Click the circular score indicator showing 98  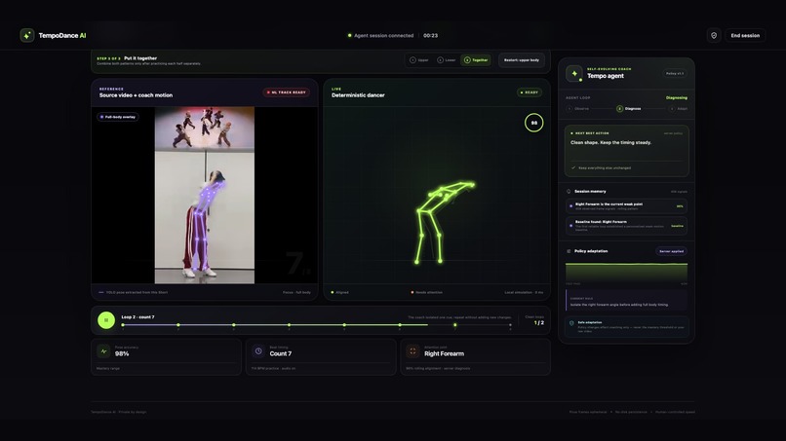pyautogui.click(x=533, y=123)
